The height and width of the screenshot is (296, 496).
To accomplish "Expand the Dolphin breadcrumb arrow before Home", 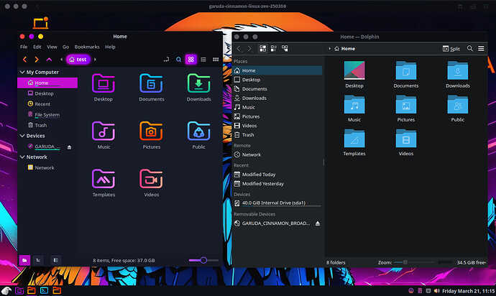I will [x=329, y=49].
